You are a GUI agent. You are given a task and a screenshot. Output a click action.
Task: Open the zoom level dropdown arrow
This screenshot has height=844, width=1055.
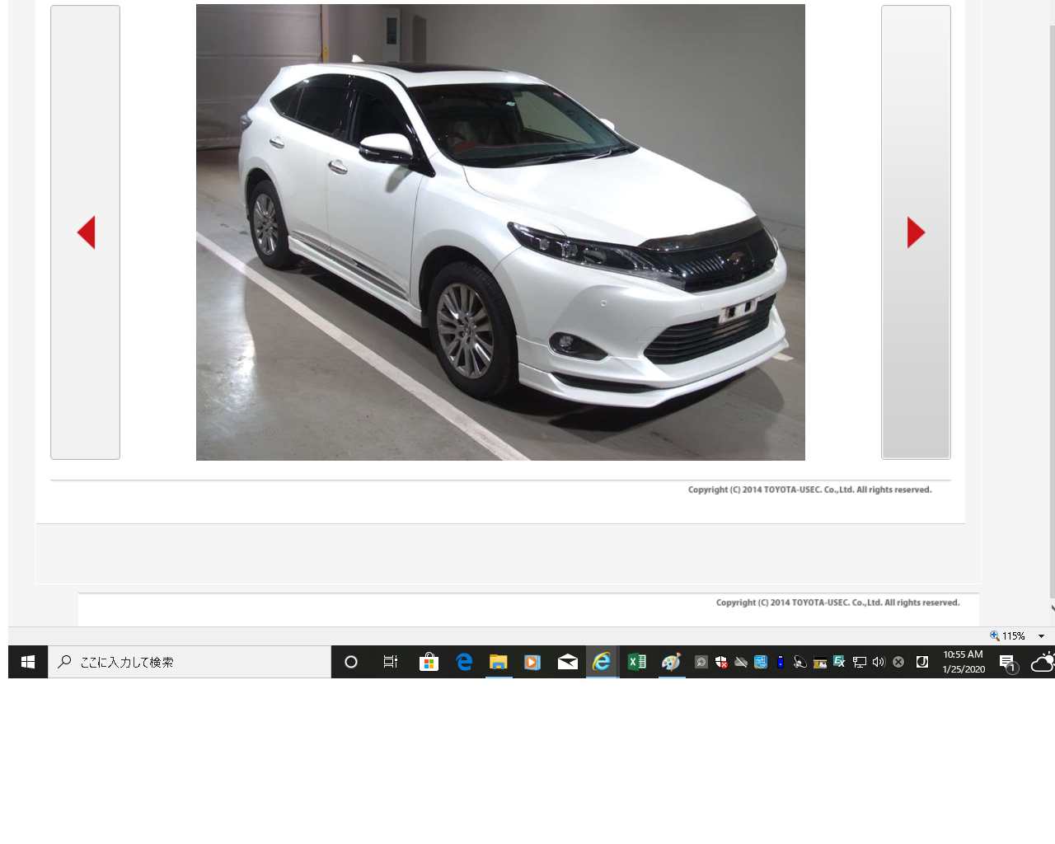[x=1041, y=636]
